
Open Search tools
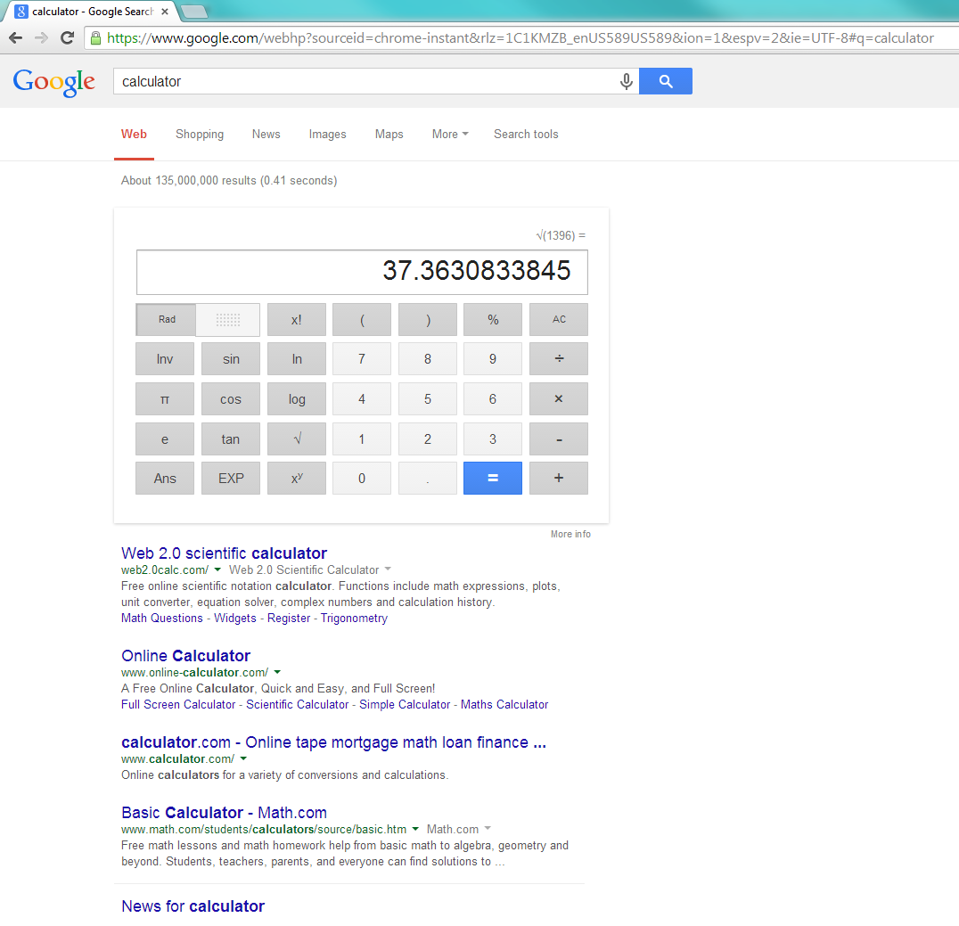click(526, 134)
